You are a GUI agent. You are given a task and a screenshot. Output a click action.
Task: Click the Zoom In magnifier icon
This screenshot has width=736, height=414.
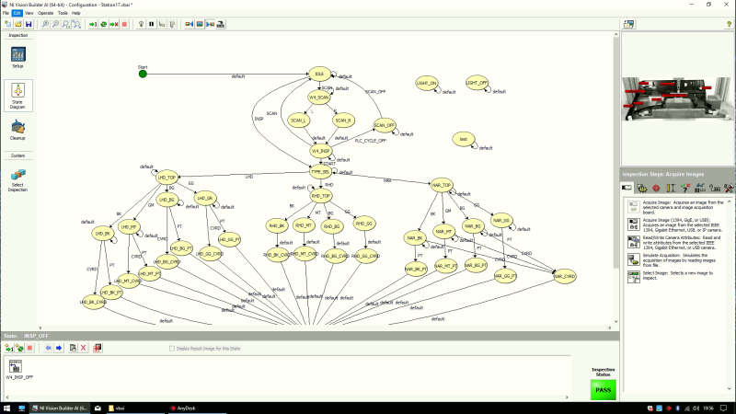pos(46,23)
